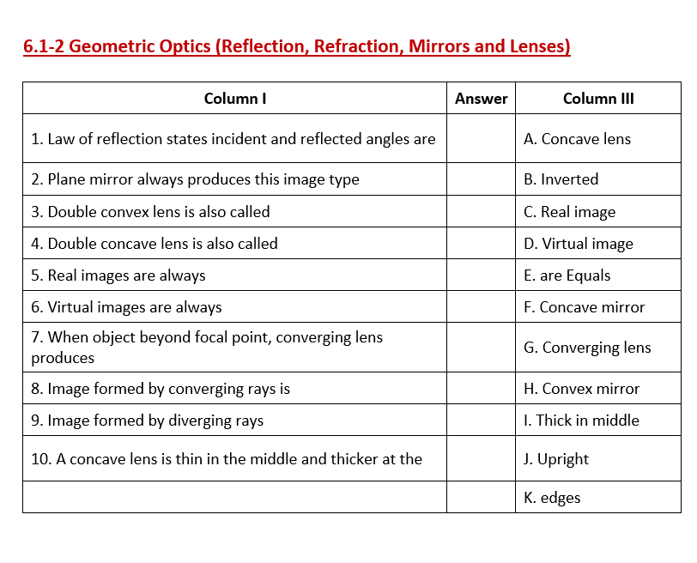Image resolution: width=697 pixels, height=563 pixels.
Task: Click the Answer column header
Action: [x=481, y=99]
